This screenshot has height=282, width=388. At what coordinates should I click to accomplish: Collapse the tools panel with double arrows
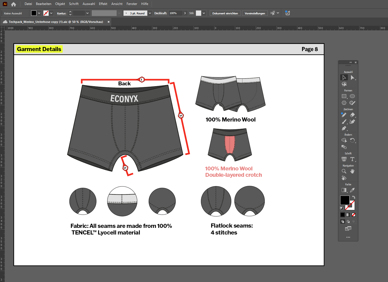(351, 62)
